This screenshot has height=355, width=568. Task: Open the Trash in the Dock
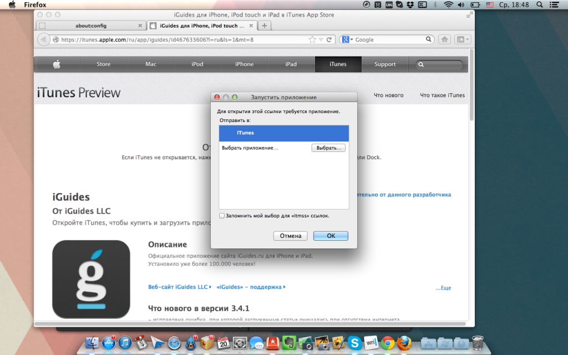pos(478,343)
